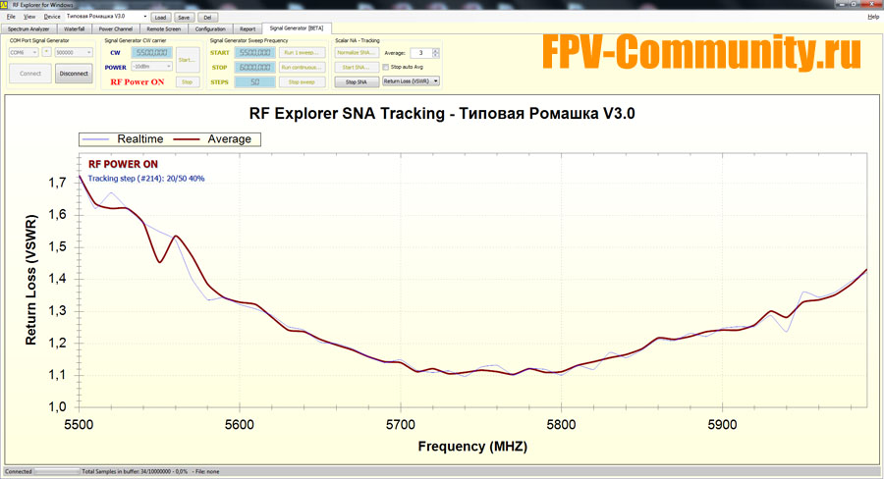Click the Average count number field
Screen dimensions: 884x479
point(420,53)
